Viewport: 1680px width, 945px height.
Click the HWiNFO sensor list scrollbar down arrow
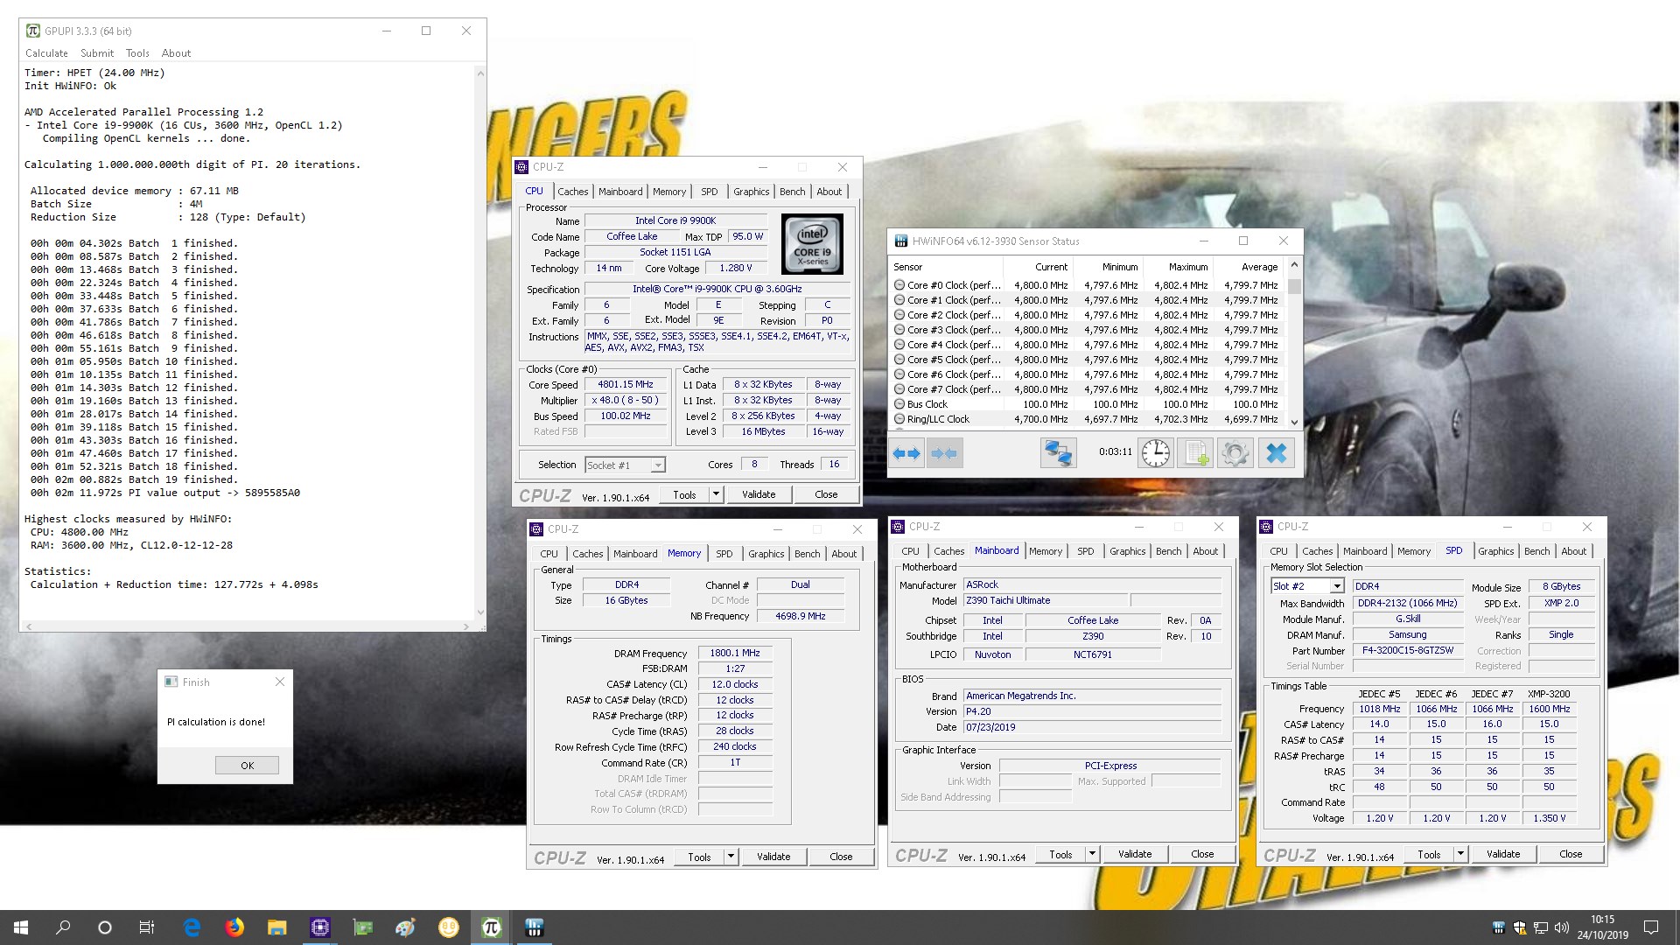(1294, 422)
